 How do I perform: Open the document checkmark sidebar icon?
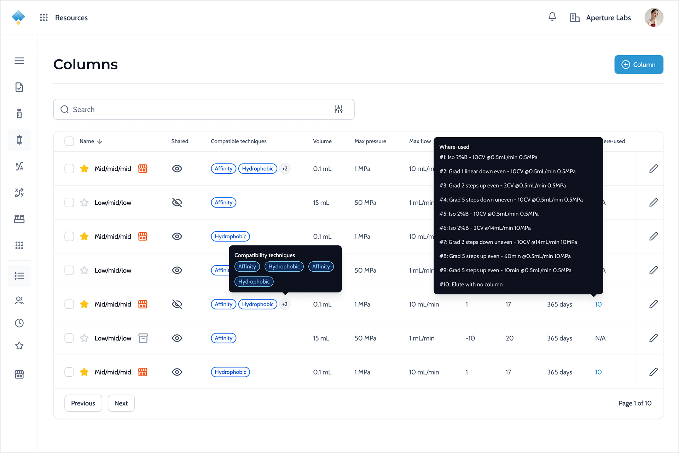[19, 87]
